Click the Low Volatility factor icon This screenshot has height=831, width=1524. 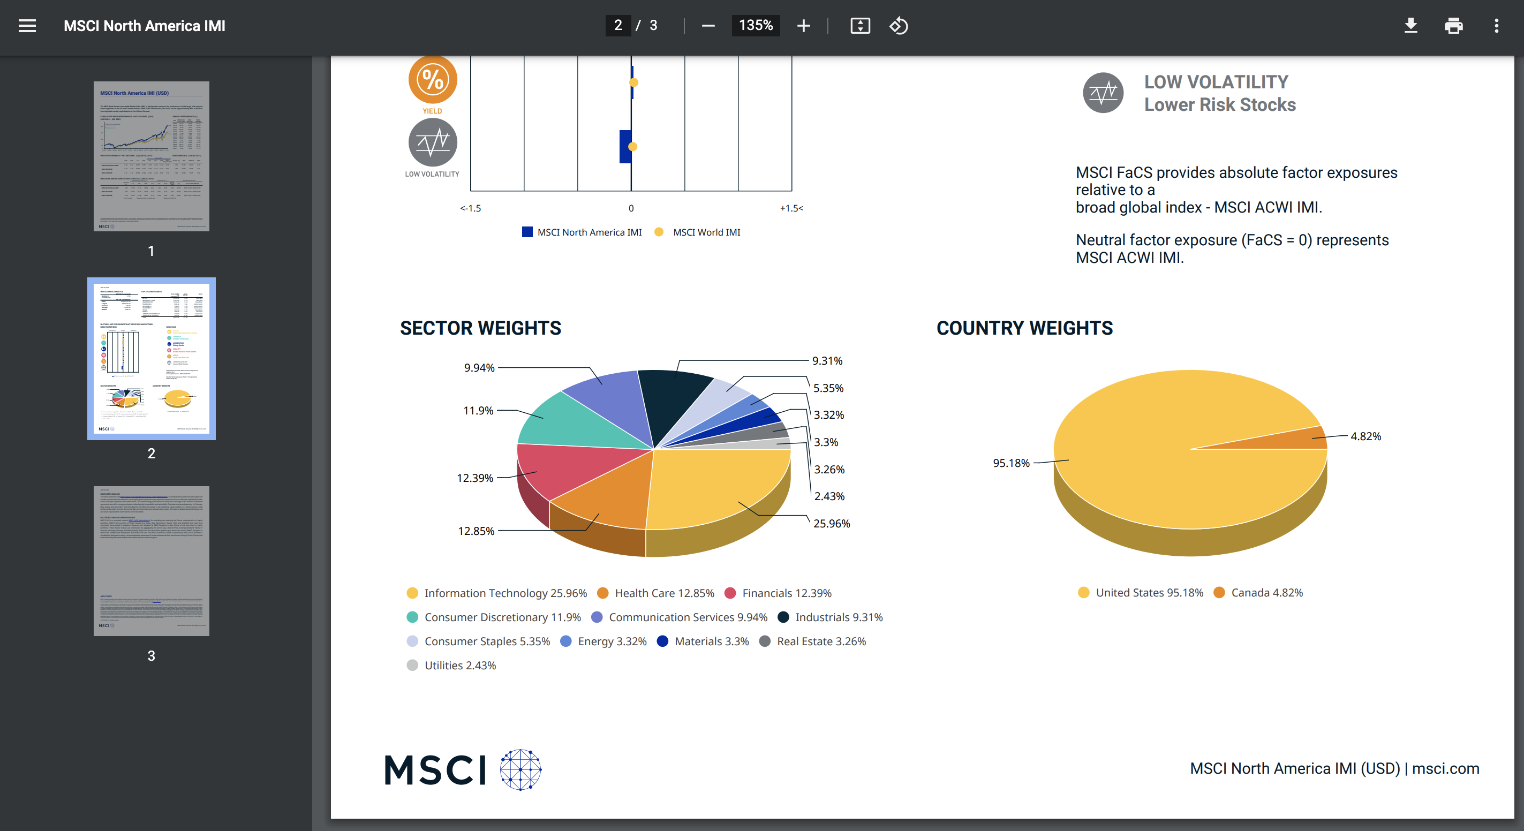pos(433,142)
